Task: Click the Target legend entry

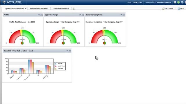Action: point(59,68)
